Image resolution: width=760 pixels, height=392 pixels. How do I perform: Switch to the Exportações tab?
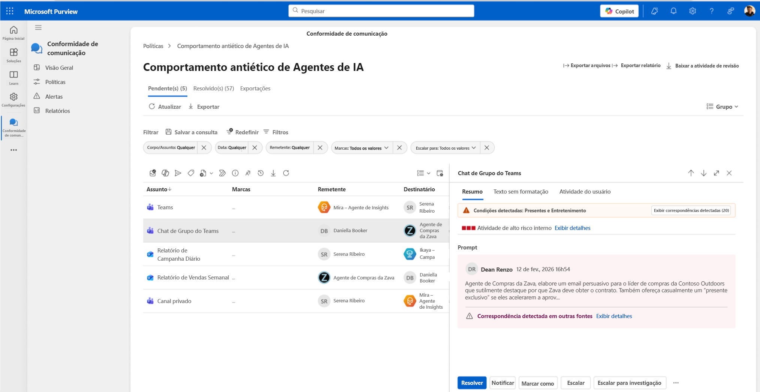pos(255,89)
